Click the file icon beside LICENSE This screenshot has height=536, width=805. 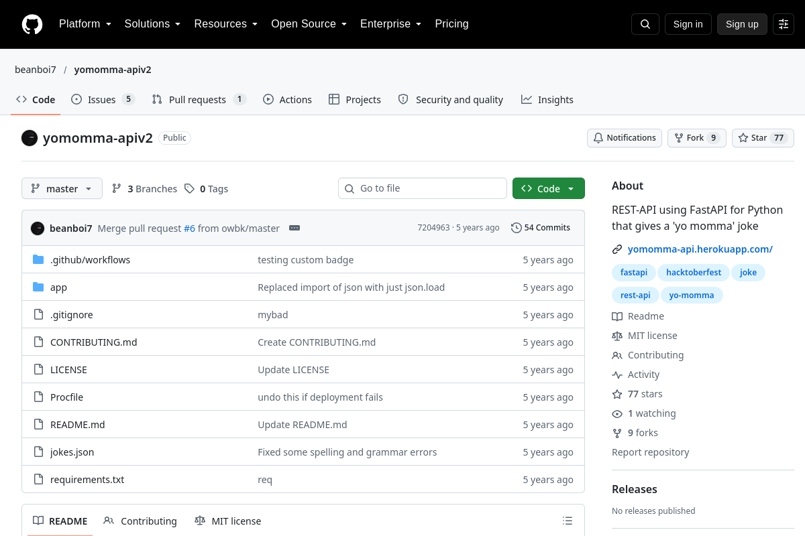click(x=38, y=370)
